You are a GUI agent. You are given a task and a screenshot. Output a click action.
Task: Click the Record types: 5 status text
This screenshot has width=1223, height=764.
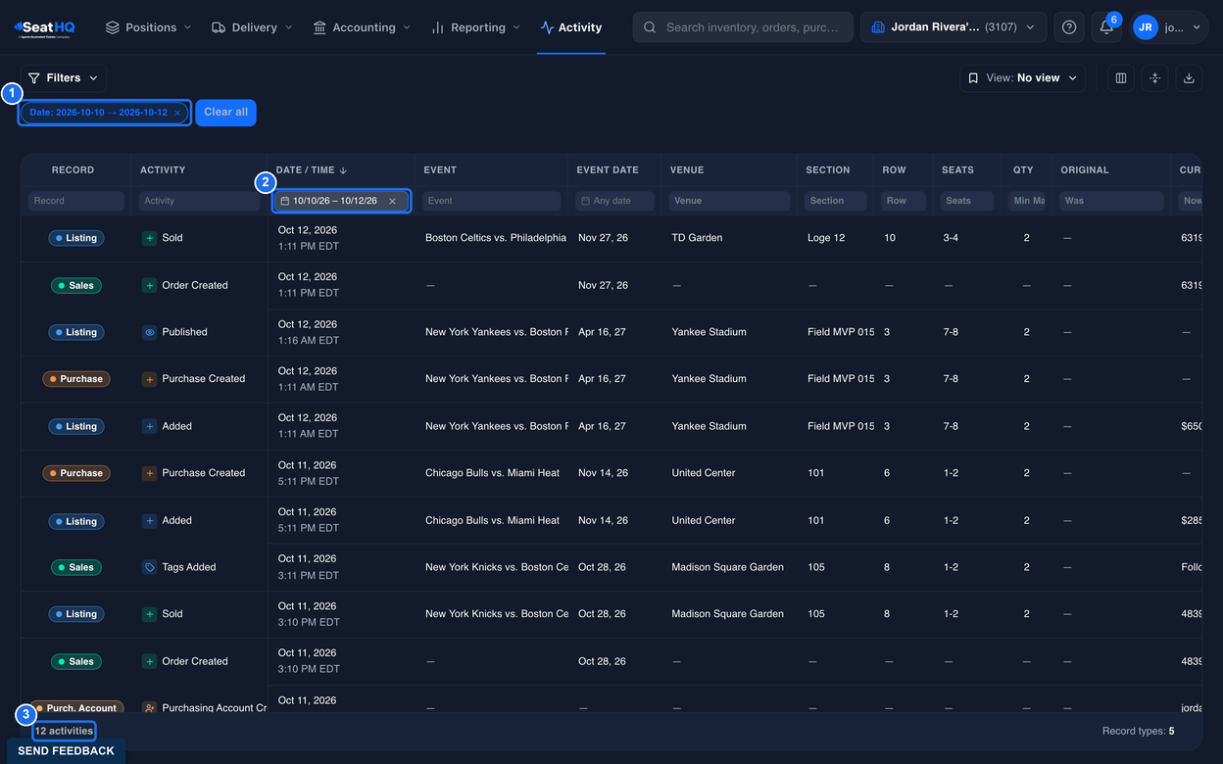[x=1138, y=731]
